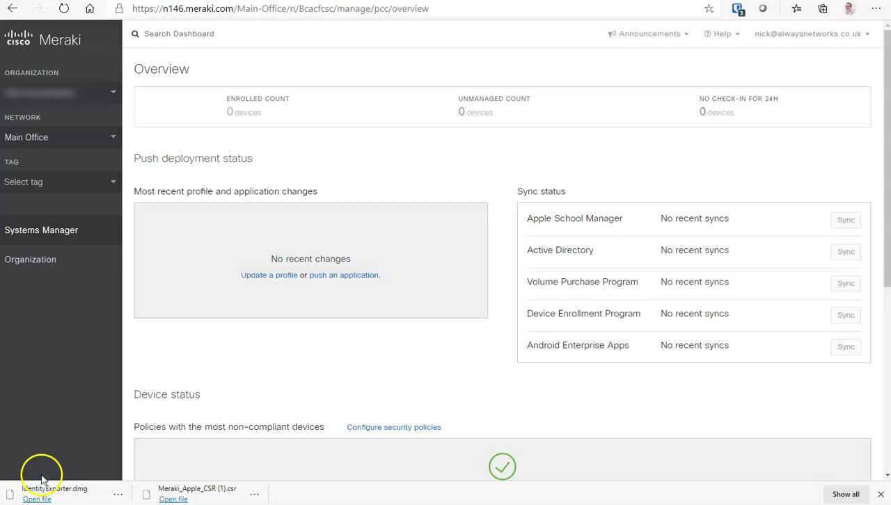Image resolution: width=891 pixels, height=505 pixels.
Task: Click the browser refresh icon
Action: point(64,8)
